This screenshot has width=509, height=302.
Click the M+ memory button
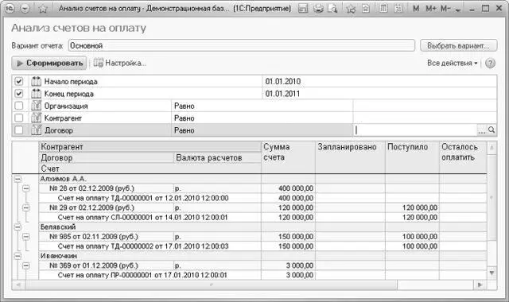430,9
